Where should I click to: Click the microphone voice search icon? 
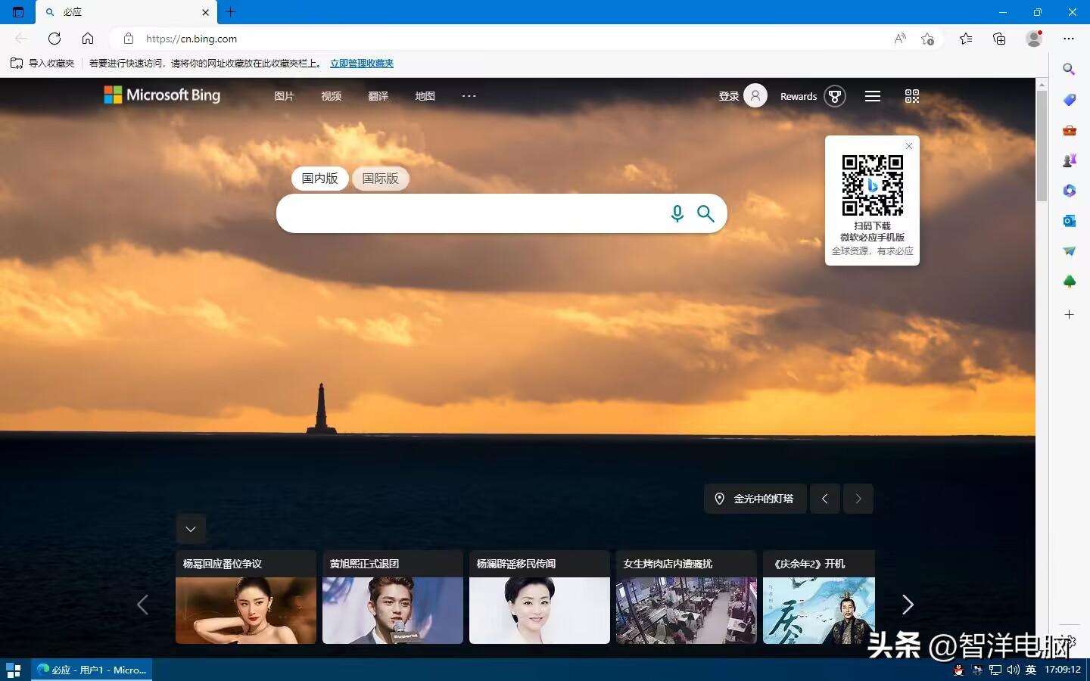click(x=677, y=213)
